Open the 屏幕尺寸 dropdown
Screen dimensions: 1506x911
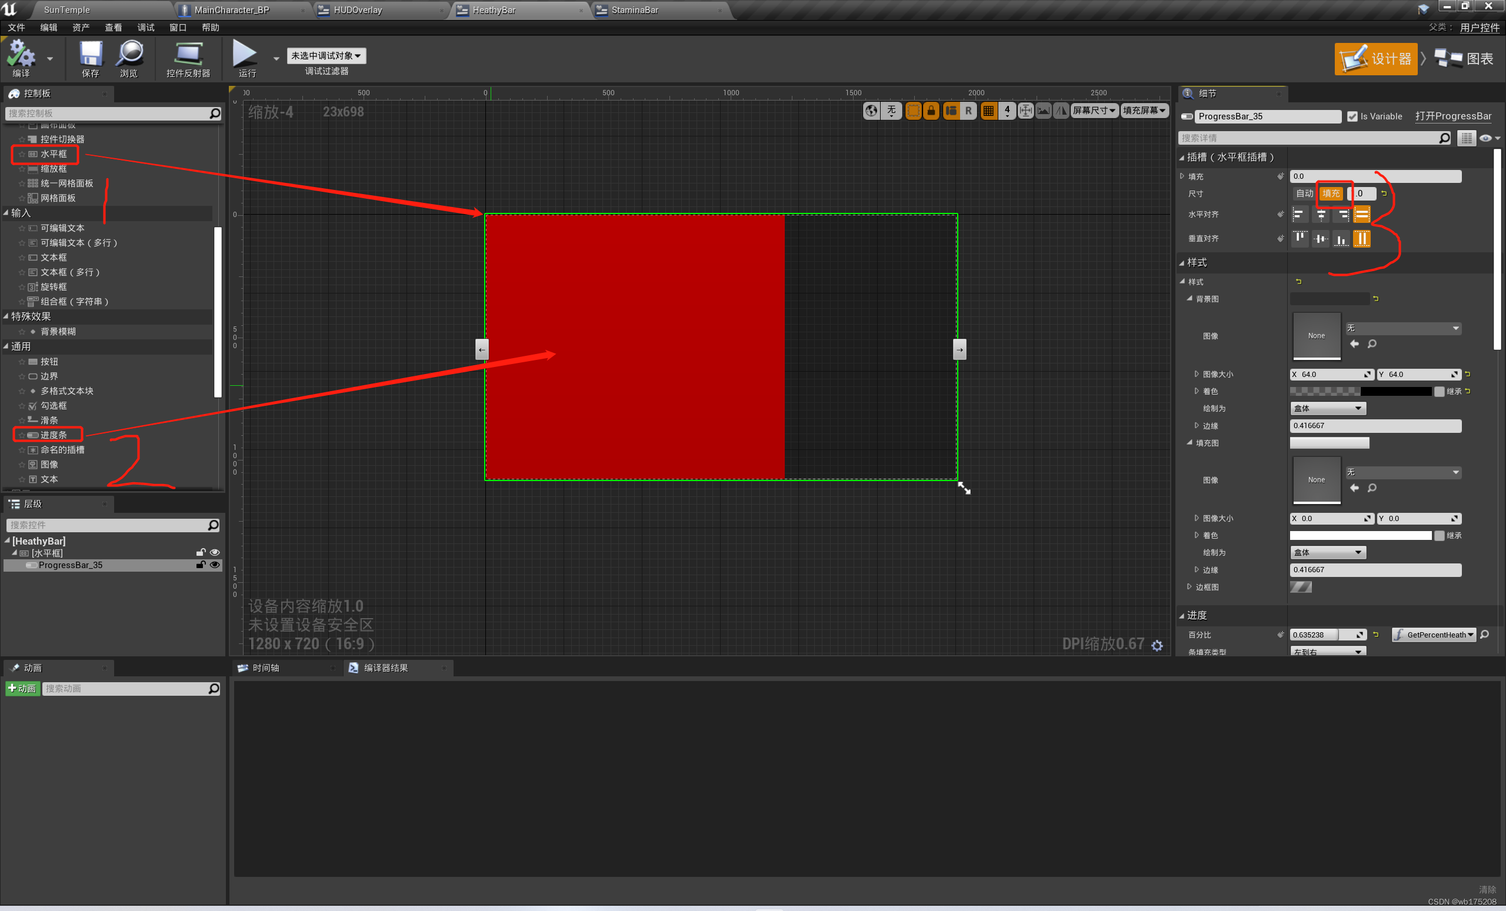(1095, 111)
